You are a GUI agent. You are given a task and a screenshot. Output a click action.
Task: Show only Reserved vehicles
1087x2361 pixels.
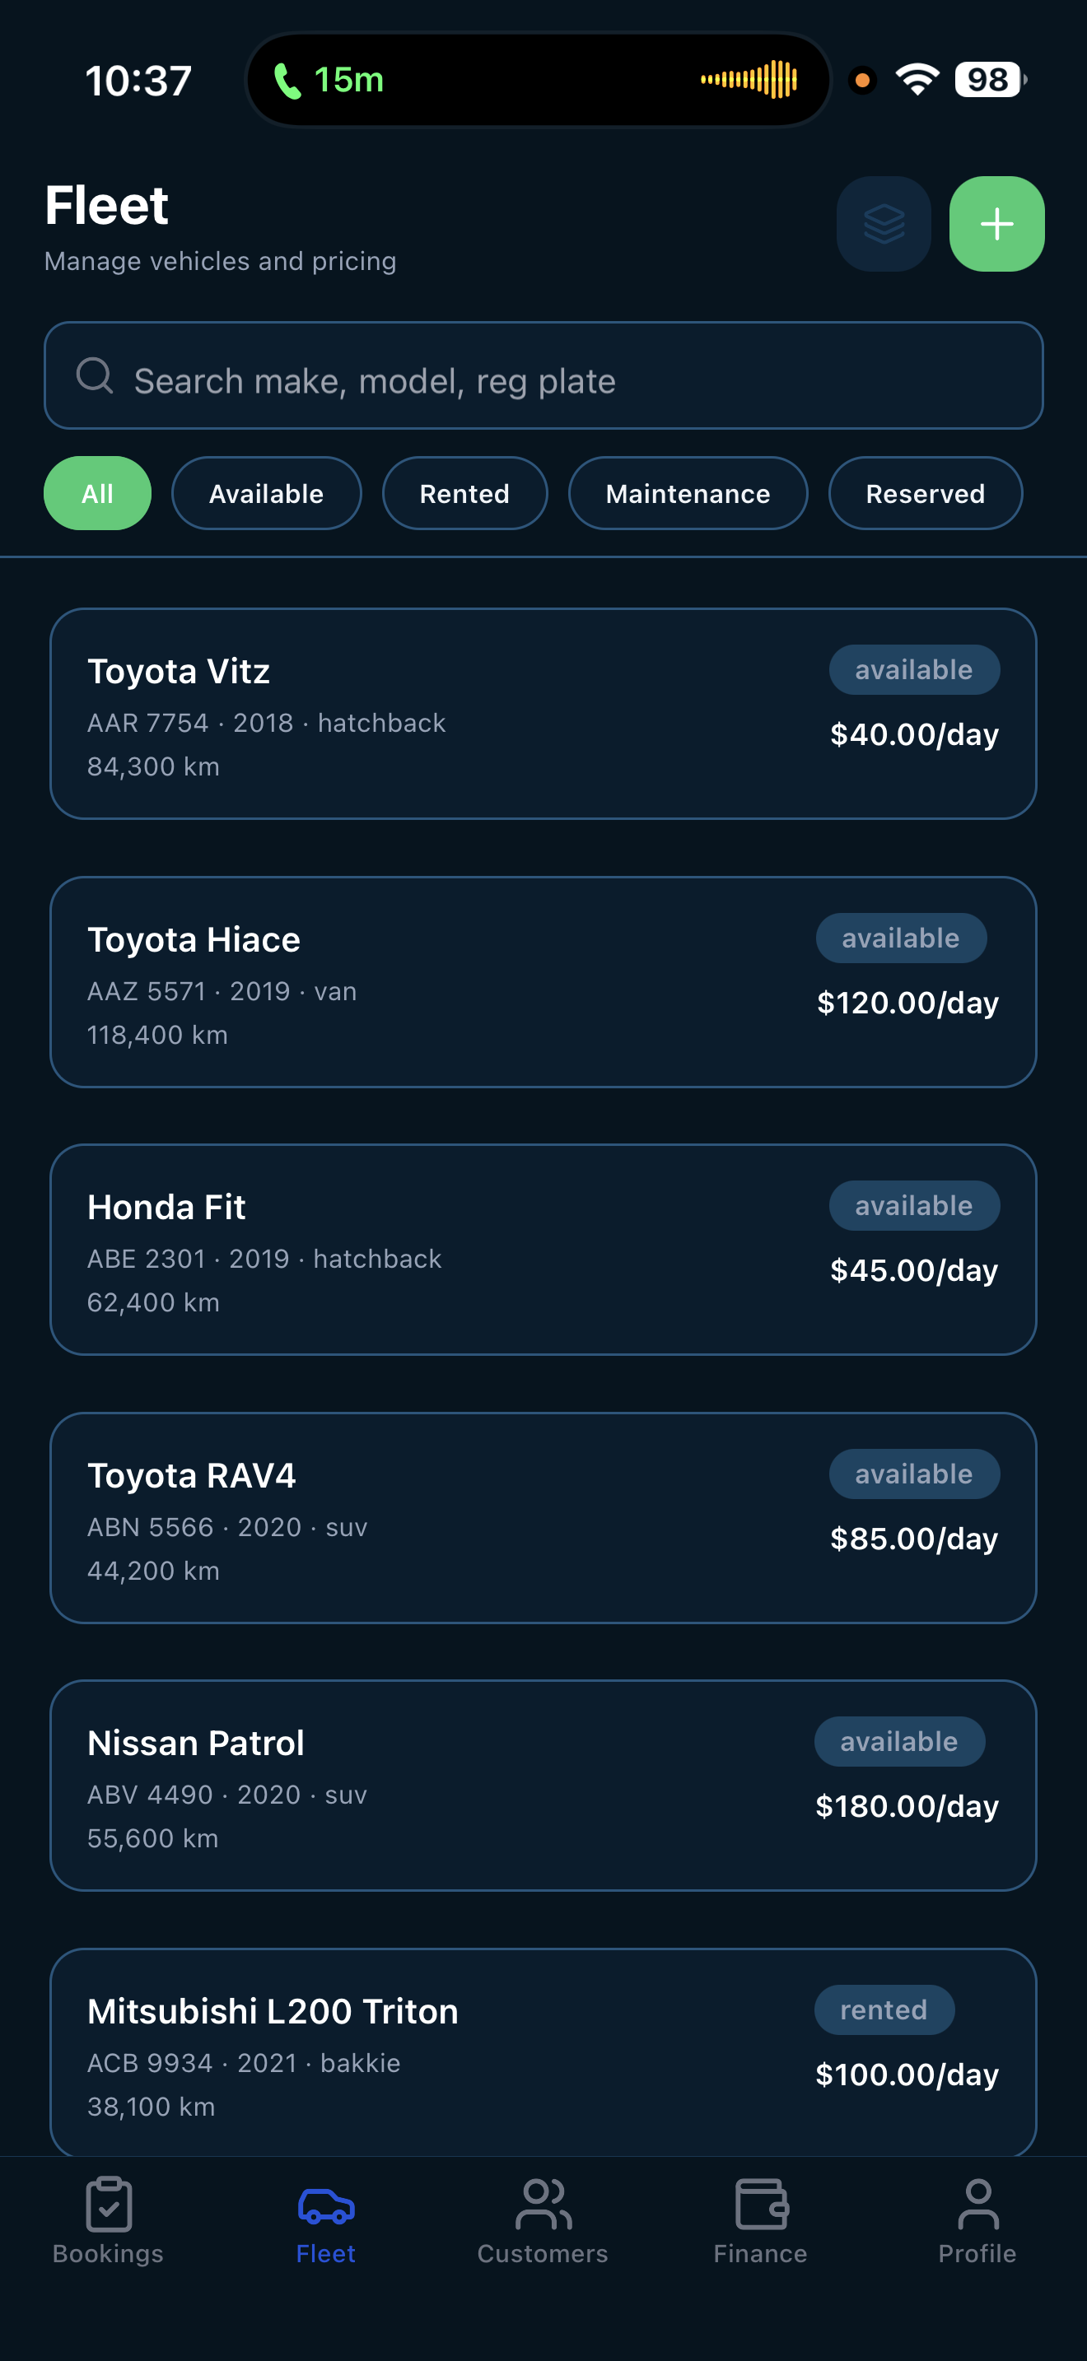(925, 493)
